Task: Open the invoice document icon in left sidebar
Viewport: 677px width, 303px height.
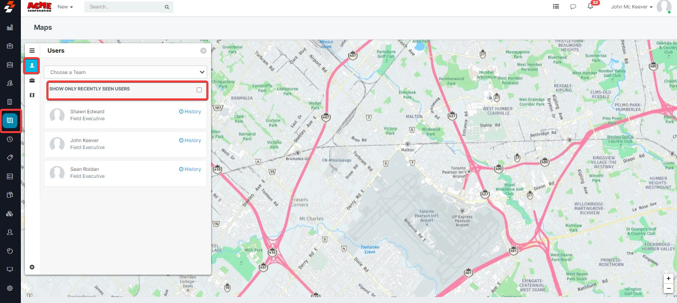Action: pos(10,102)
